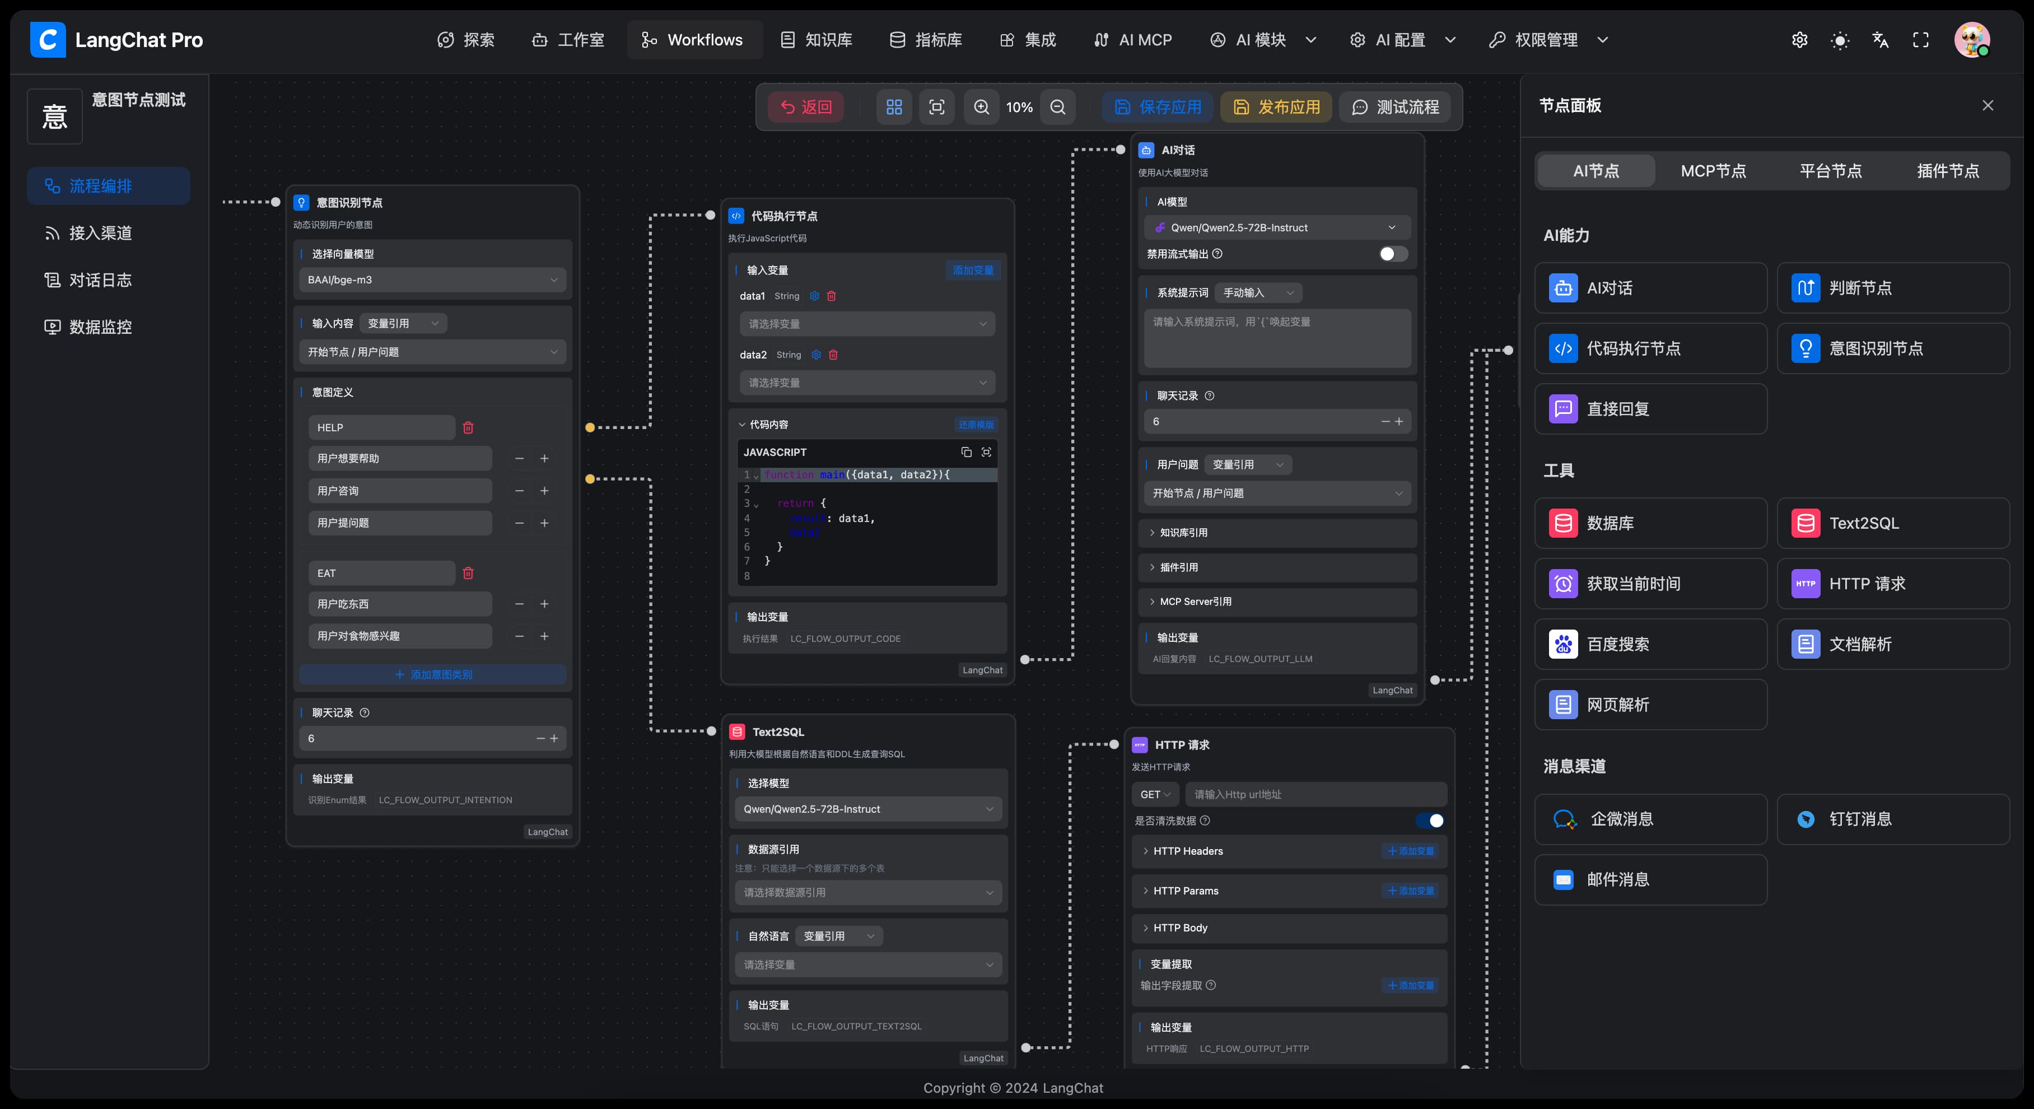This screenshot has width=2034, height=1109.
Task: Click the 发布应用 button
Action: point(1276,106)
